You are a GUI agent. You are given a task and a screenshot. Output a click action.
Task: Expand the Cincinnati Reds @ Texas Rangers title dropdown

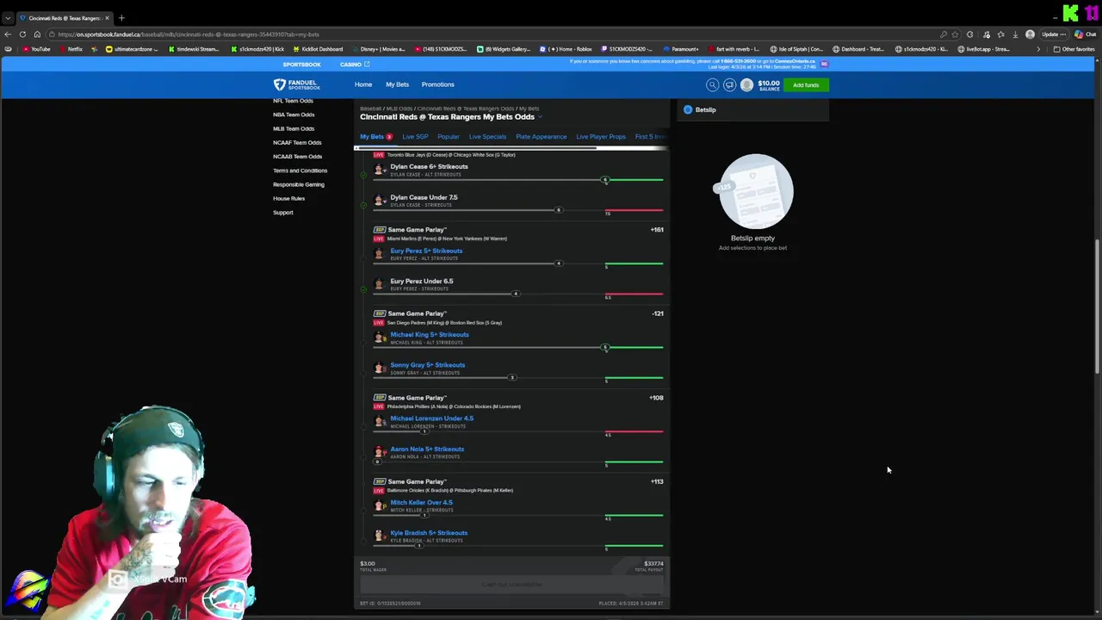click(x=540, y=117)
